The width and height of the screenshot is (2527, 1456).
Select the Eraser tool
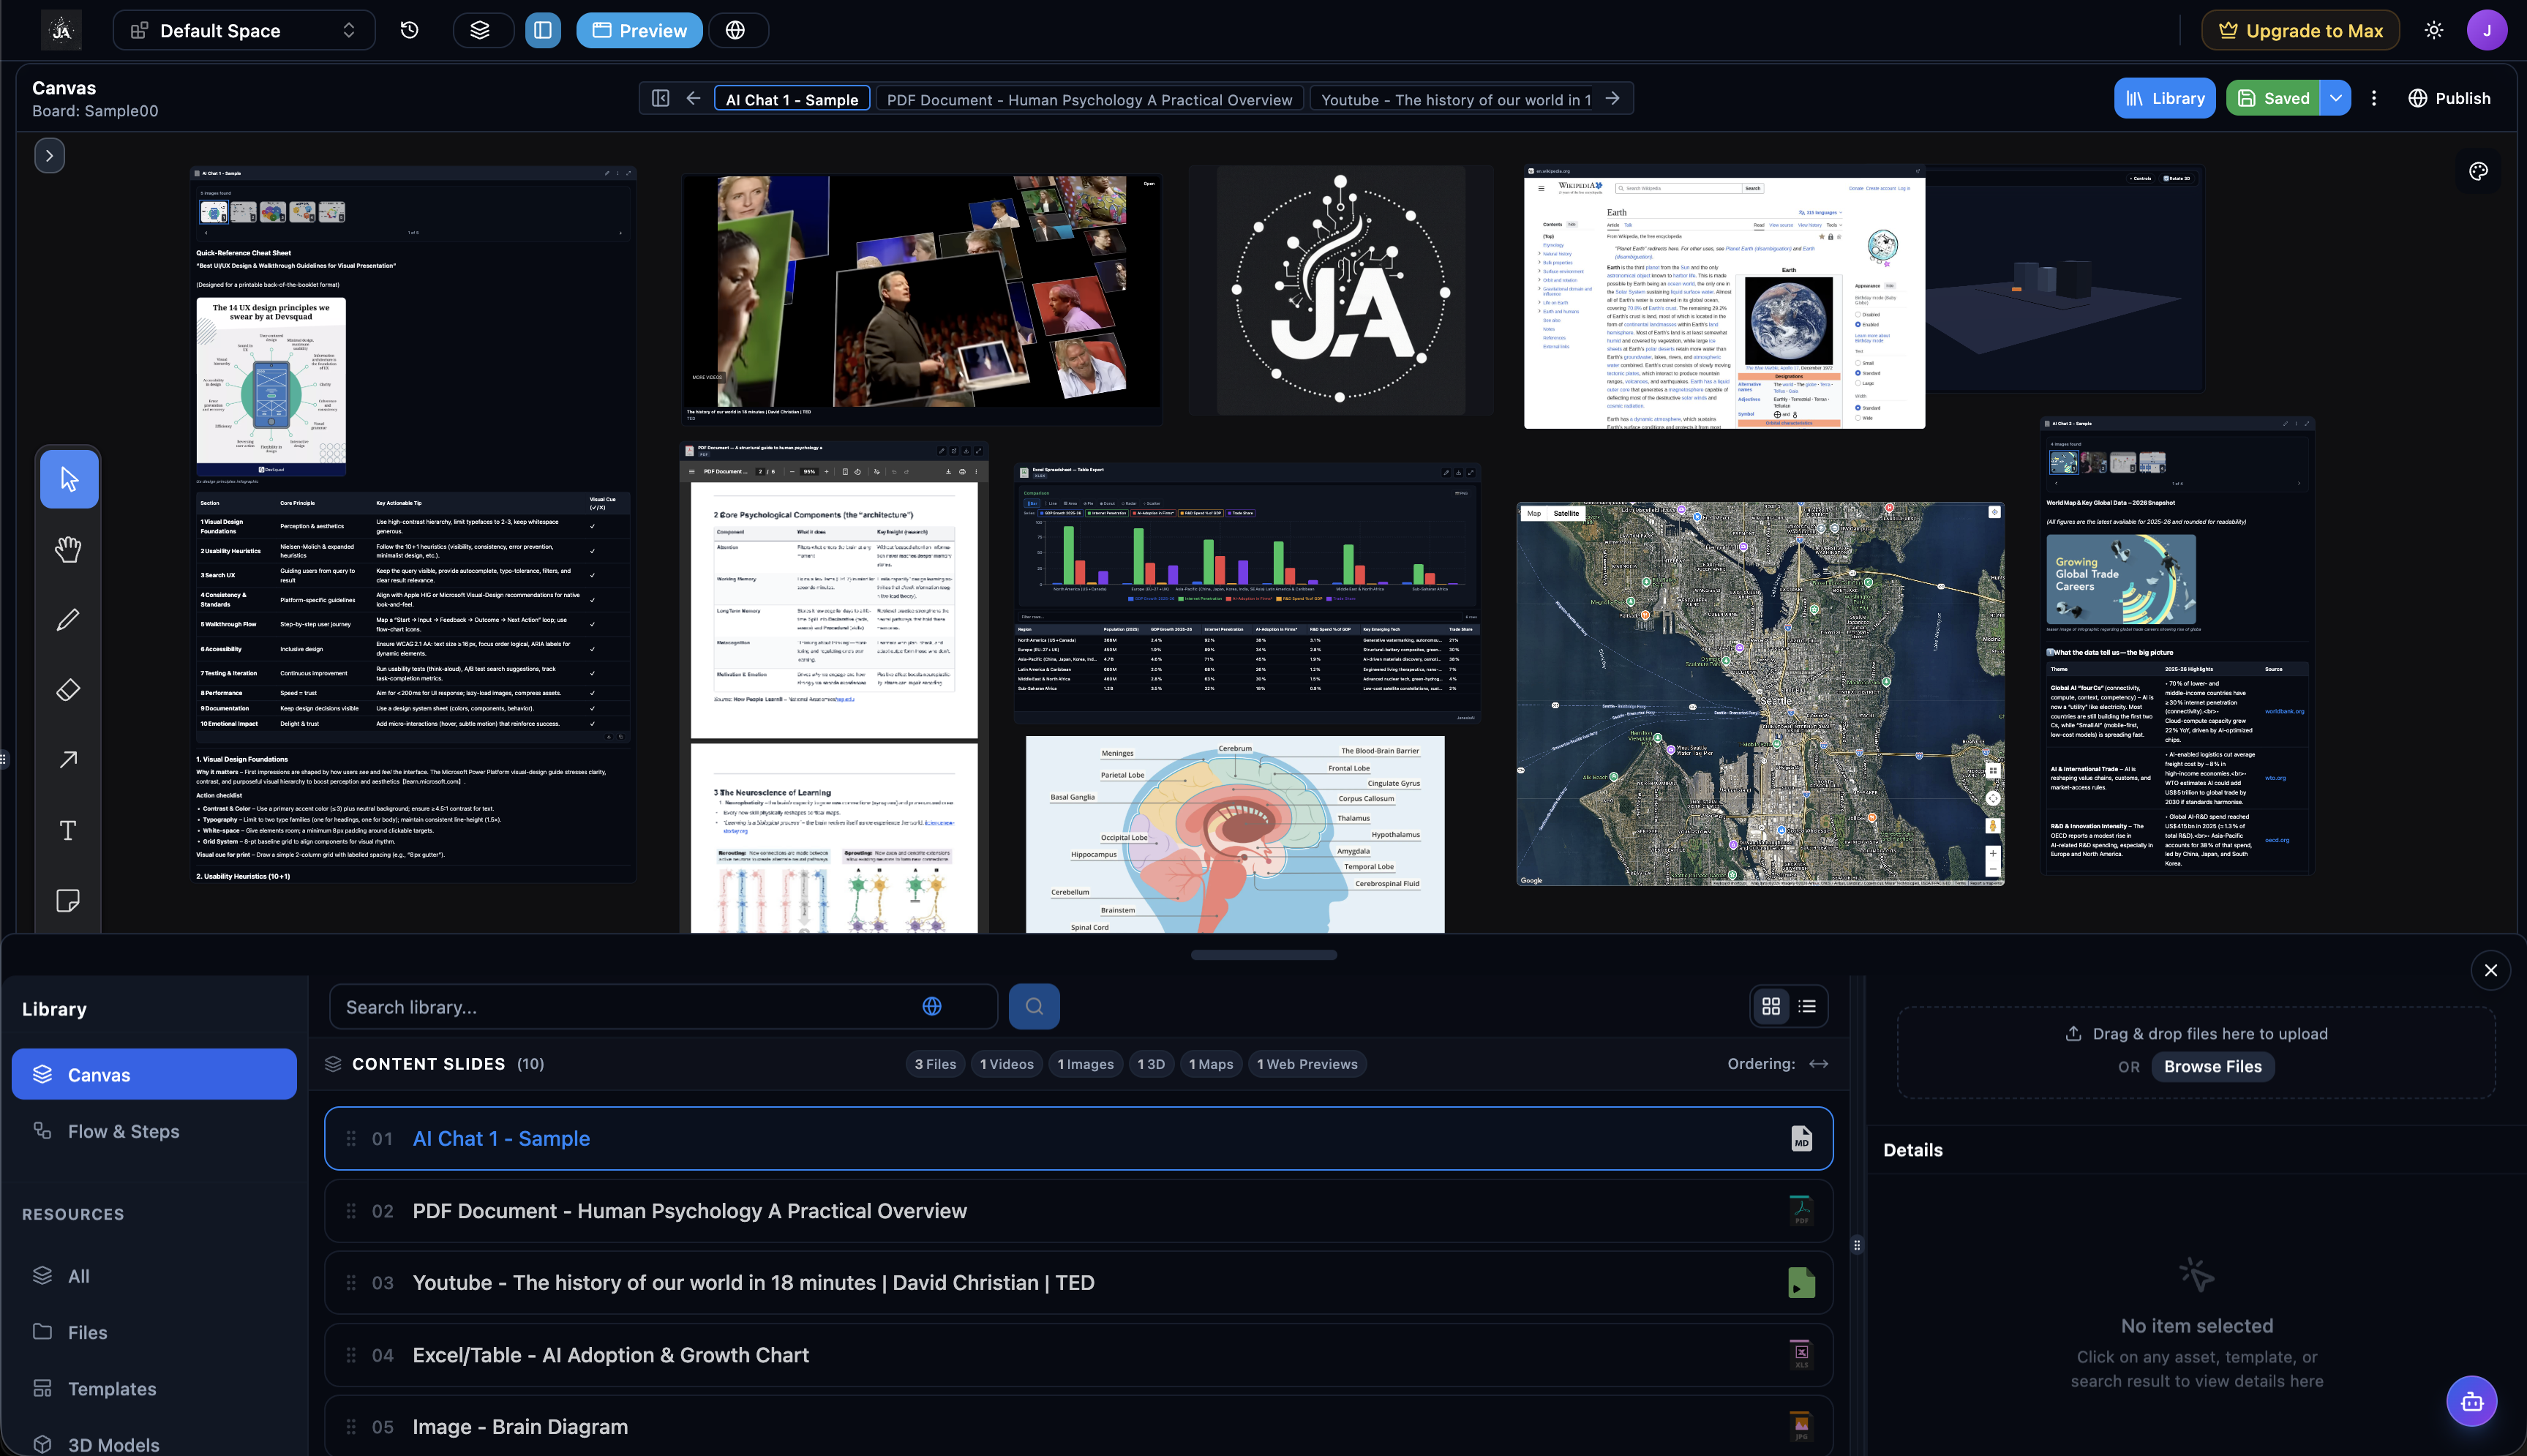click(x=68, y=689)
